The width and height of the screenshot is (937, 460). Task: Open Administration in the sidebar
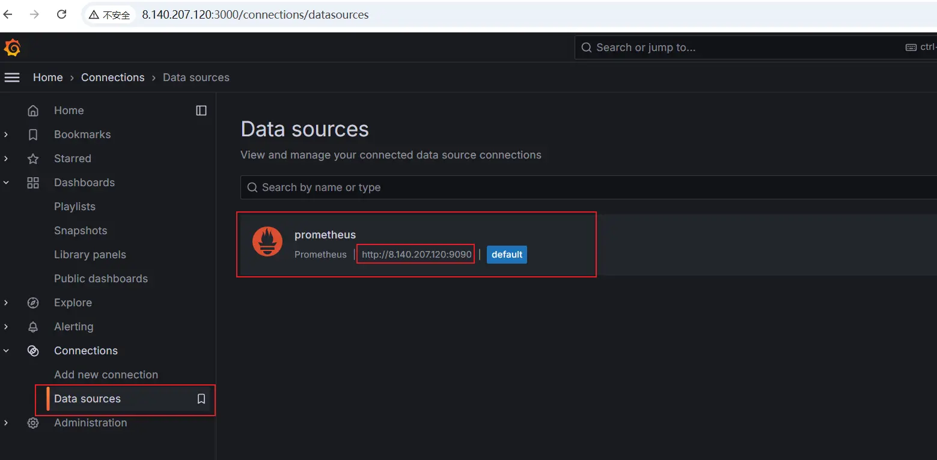[x=90, y=423]
